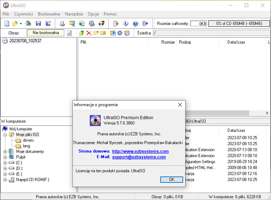Collapse the Moje pliki ISO tree node

(5, 135)
